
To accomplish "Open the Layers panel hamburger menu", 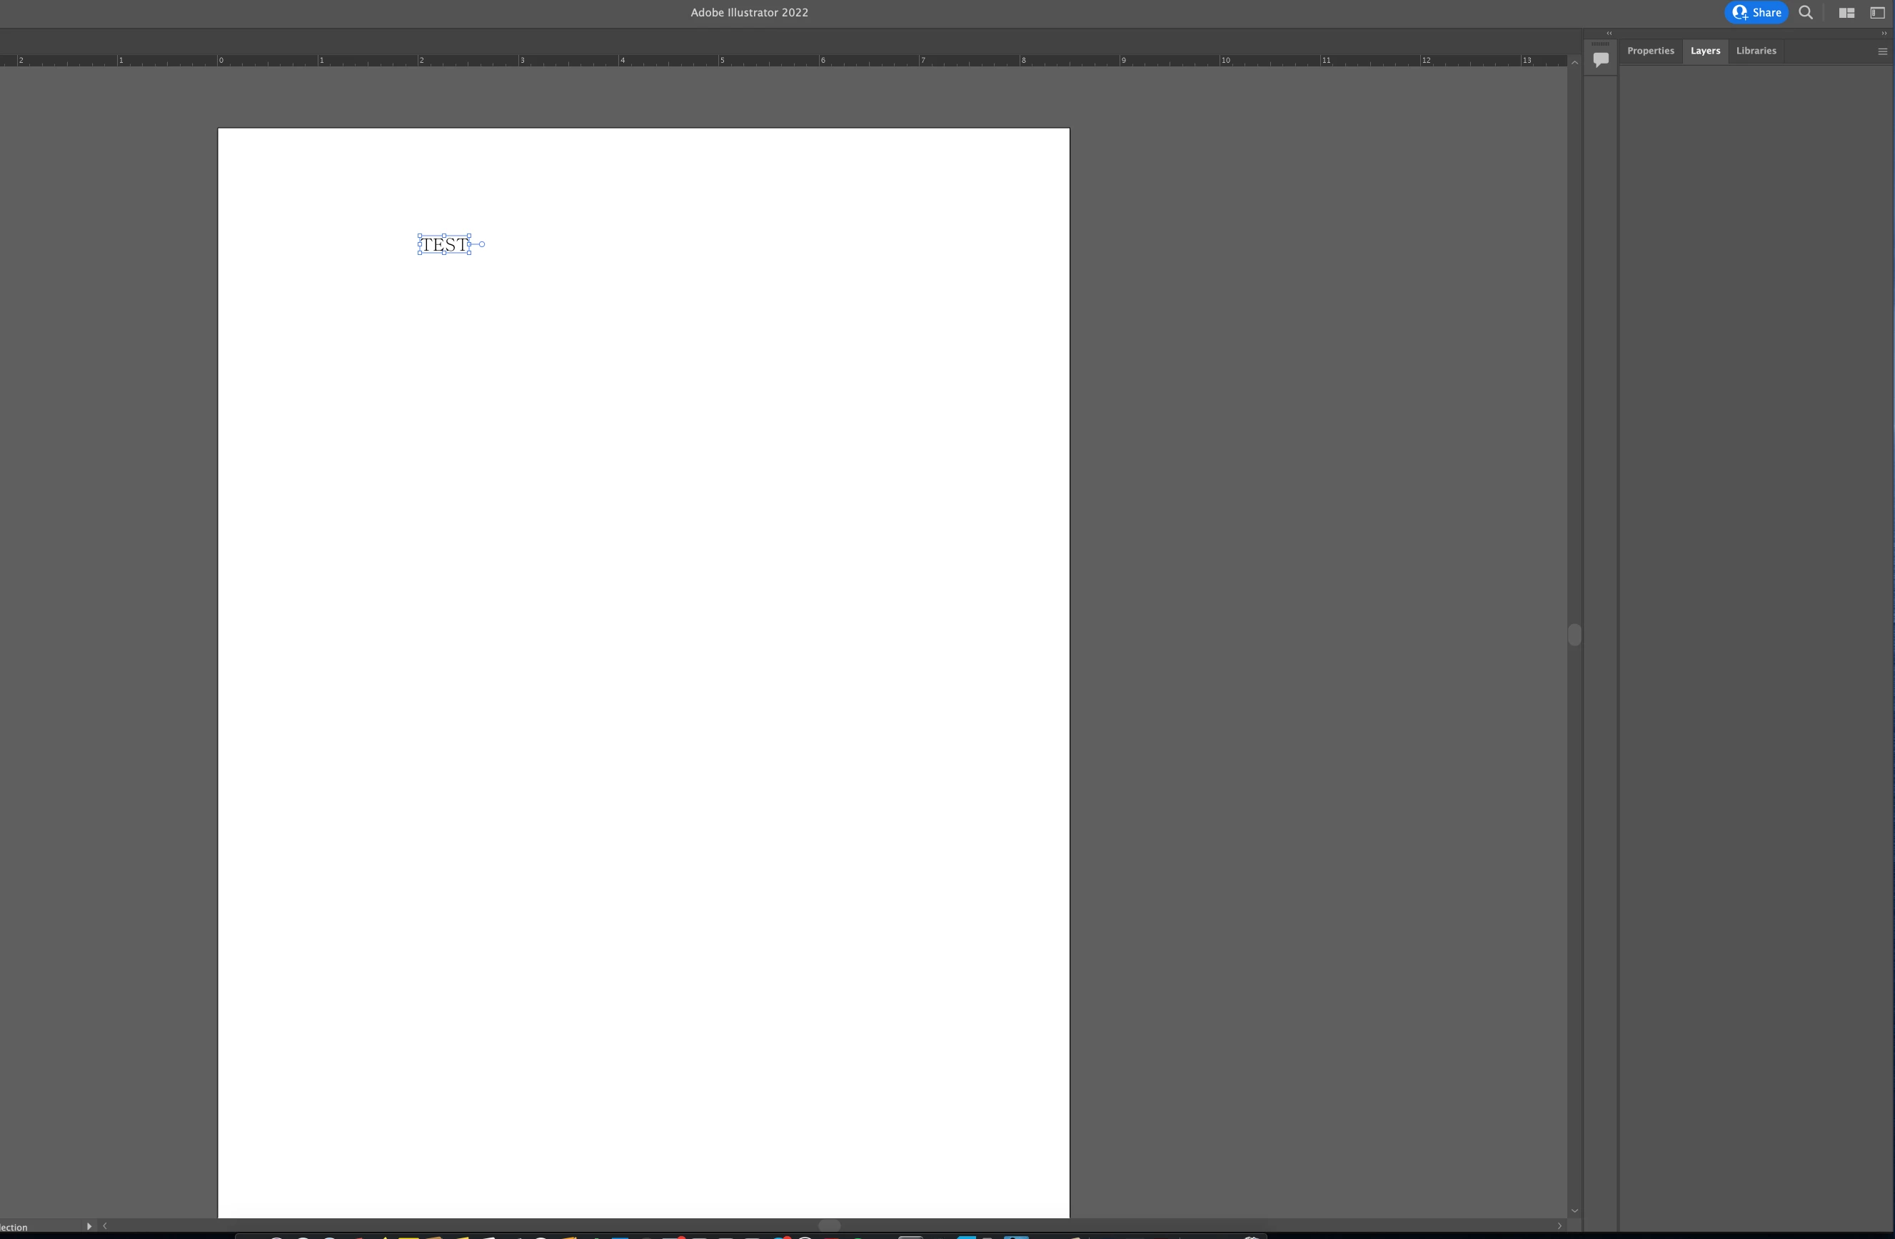I will tap(1882, 51).
